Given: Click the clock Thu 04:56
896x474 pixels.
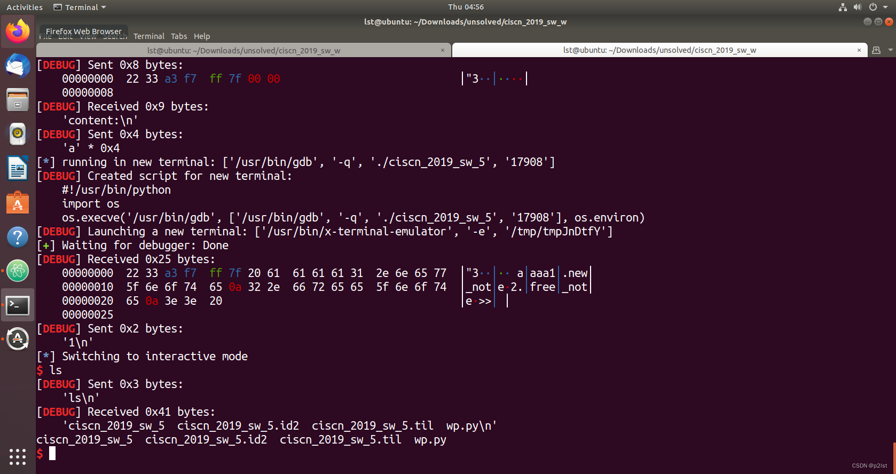Looking at the screenshot, I should tap(466, 7).
